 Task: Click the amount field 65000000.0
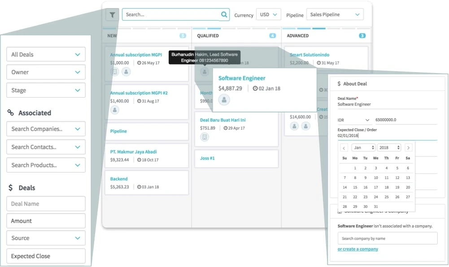click(406, 120)
